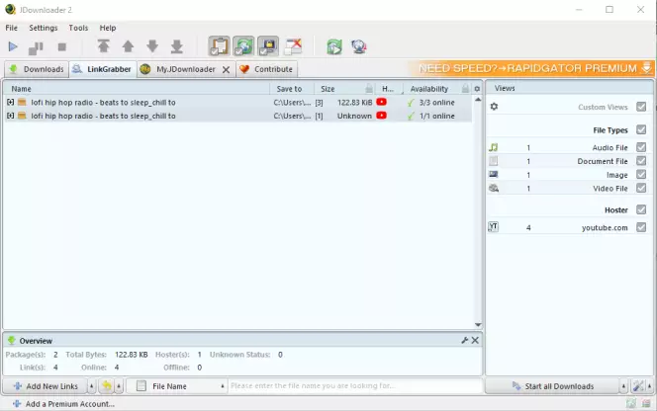Open Add New Links dropdown arrow
Viewport: 657px width, 411px height.
(91, 386)
